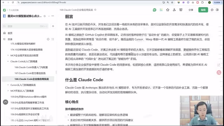Click the browser forward arrow

coord(8,2)
